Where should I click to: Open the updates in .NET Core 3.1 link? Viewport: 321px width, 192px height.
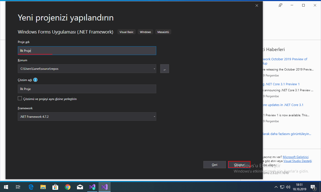click(x=283, y=105)
